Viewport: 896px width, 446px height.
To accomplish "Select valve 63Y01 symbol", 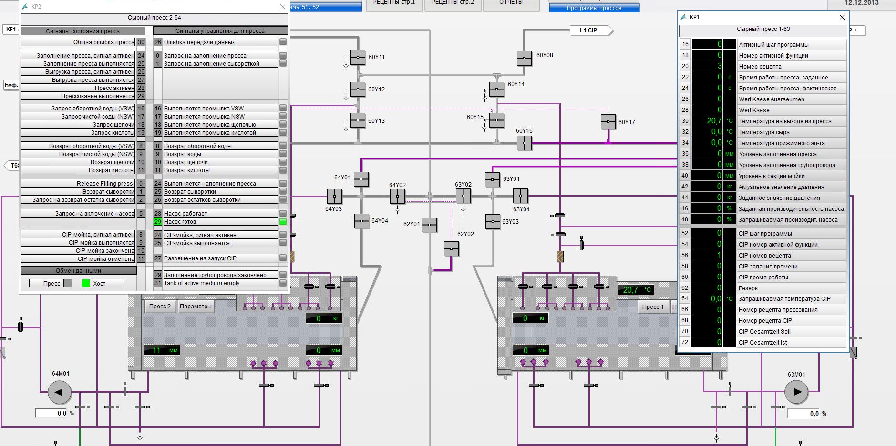I will (x=492, y=179).
